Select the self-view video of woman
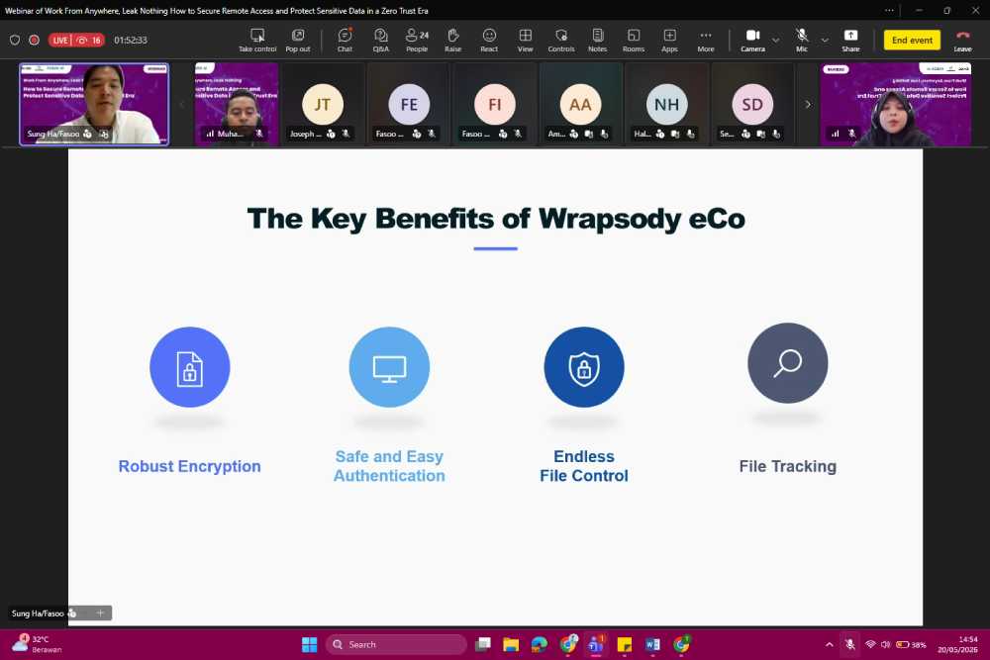Viewport: 990px width, 660px height. pos(895,104)
